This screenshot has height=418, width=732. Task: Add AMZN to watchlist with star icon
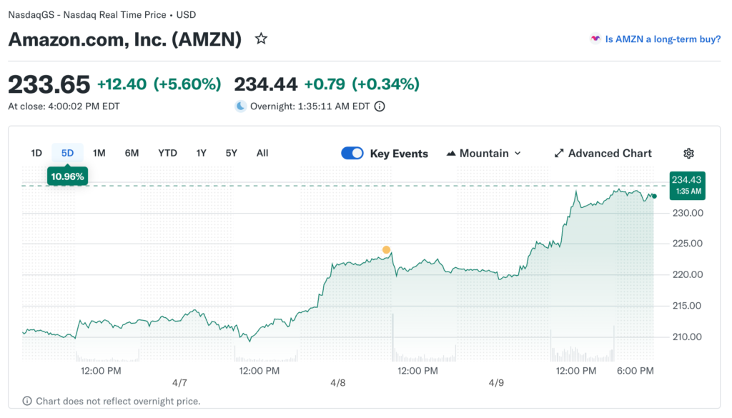(262, 39)
